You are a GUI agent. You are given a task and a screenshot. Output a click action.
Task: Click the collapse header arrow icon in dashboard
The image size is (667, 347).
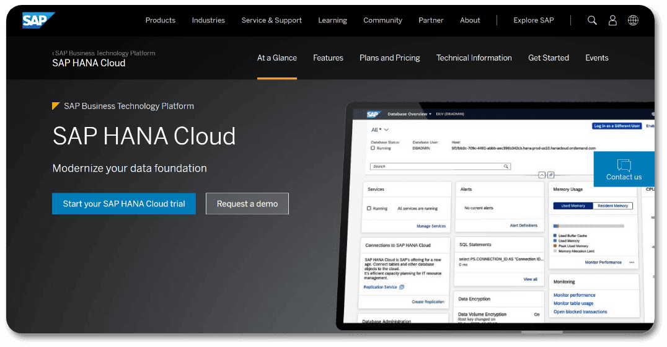point(542,175)
